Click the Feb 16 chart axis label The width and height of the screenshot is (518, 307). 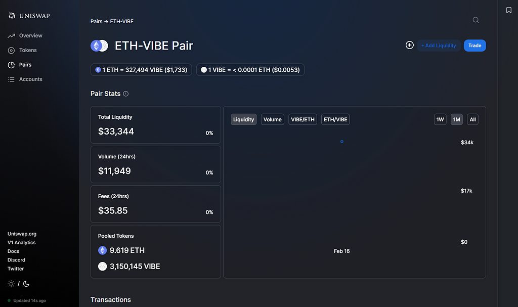coord(341,251)
